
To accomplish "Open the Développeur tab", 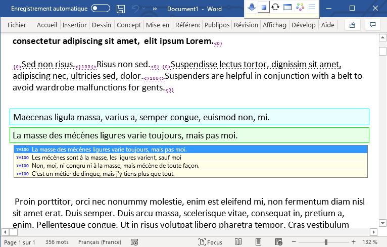I will point(303,25).
